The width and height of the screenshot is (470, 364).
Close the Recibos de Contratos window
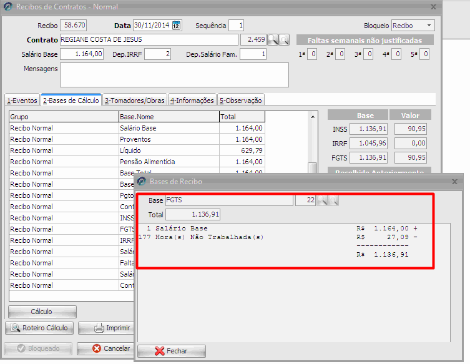pyautogui.click(x=433, y=7)
